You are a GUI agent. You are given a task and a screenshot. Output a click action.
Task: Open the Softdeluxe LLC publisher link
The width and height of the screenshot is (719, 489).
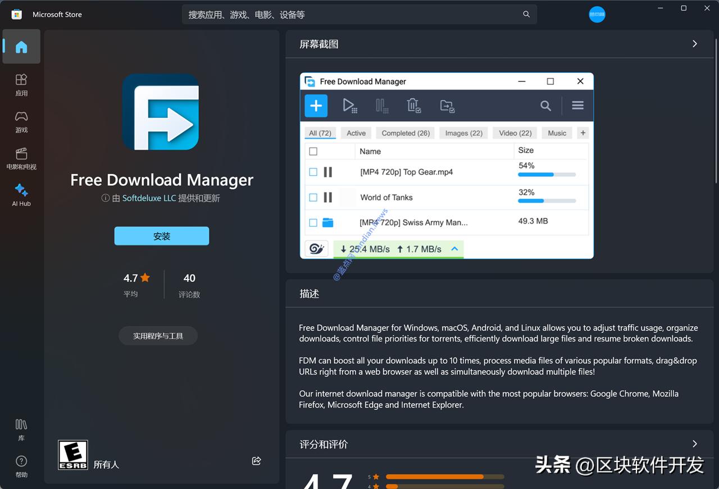coord(148,198)
